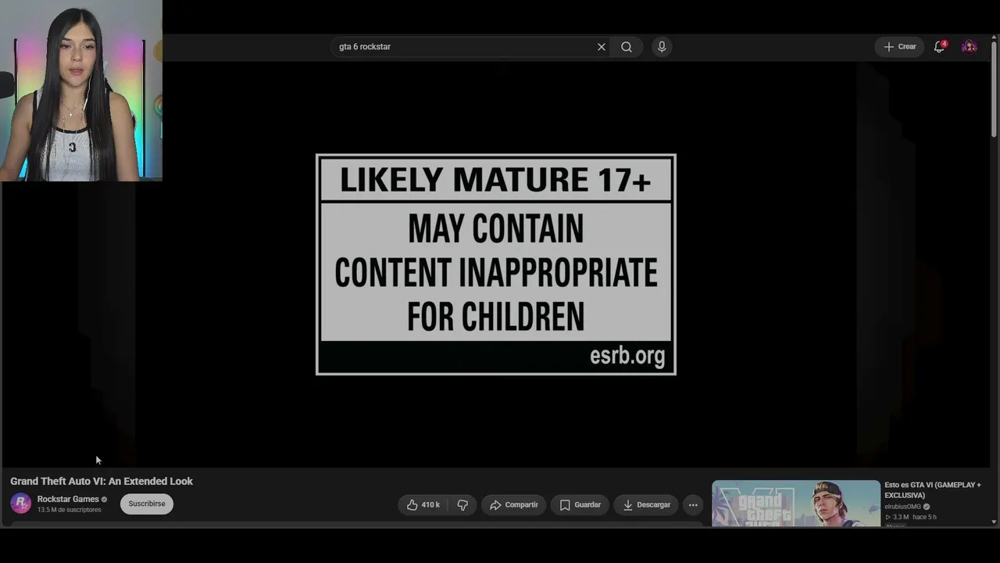Click the video player showing the ESRB notice
Screen dimensions: 1000x563
pyautogui.click(x=496, y=264)
